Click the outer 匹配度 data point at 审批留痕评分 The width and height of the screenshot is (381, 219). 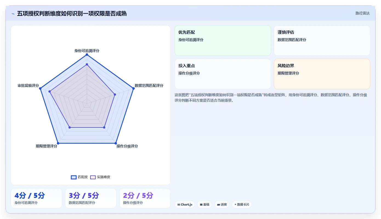40,88
